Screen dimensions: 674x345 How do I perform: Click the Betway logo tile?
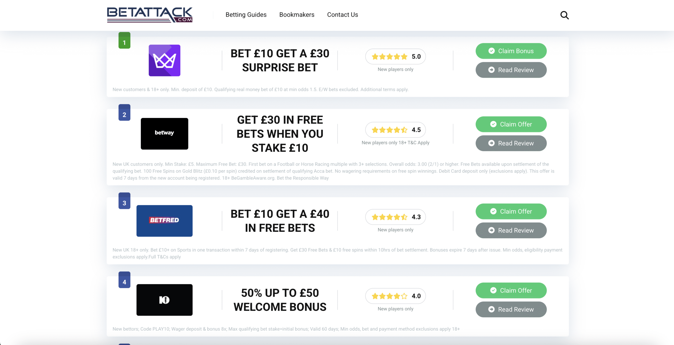pos(165,134)
